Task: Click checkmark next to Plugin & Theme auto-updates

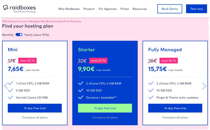Action: 151,98
